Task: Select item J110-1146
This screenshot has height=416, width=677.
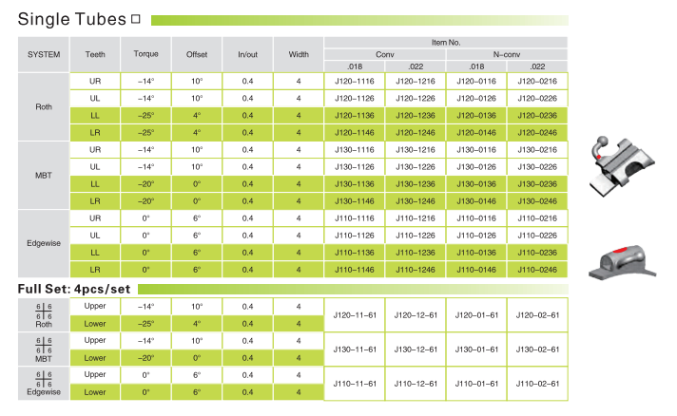Action: pos(355,270)
